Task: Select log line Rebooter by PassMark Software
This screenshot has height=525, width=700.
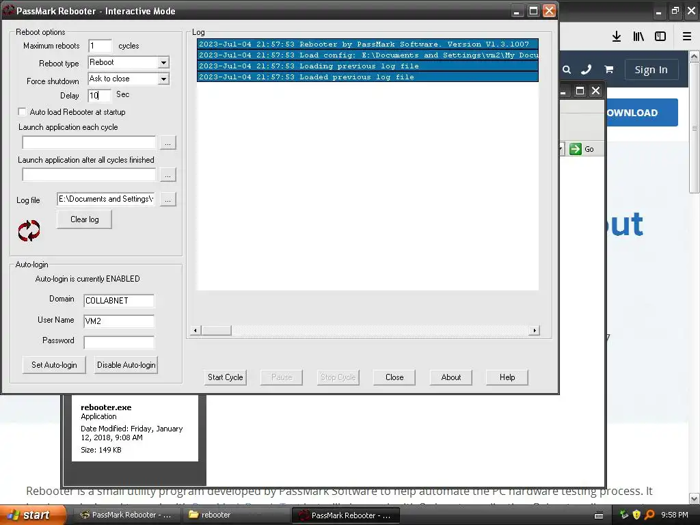Action: click(367, 44)
